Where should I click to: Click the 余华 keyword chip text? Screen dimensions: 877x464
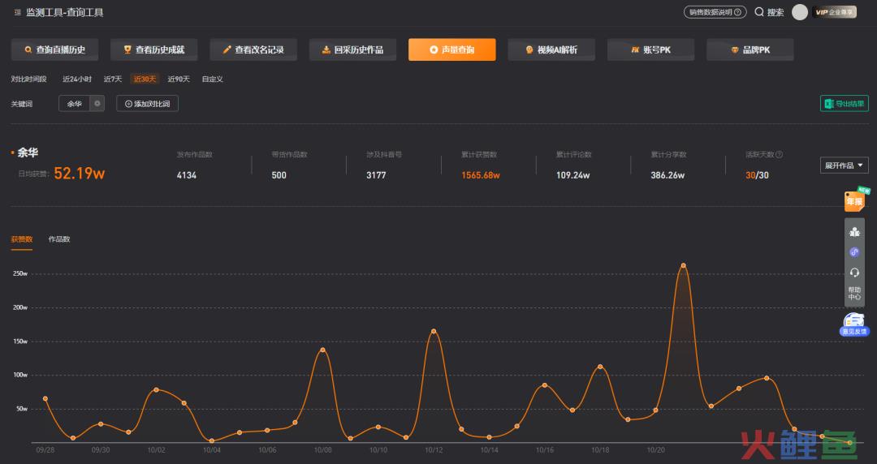click(75, 104)
